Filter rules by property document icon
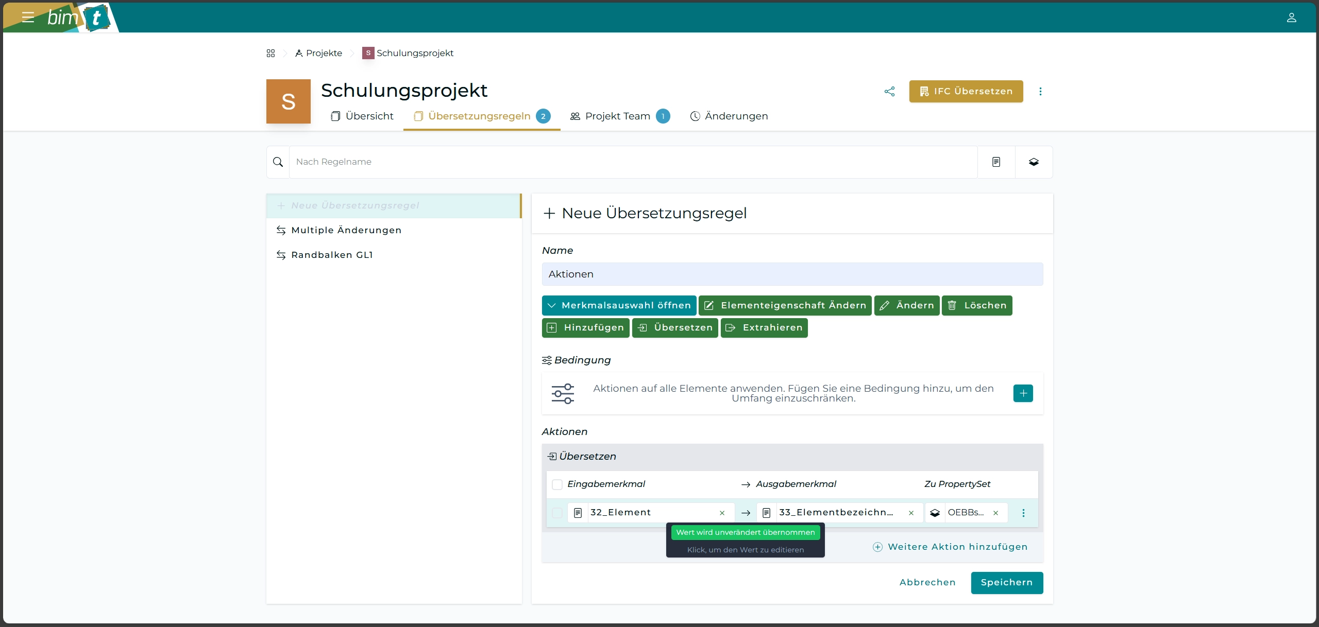 [996, 162]
